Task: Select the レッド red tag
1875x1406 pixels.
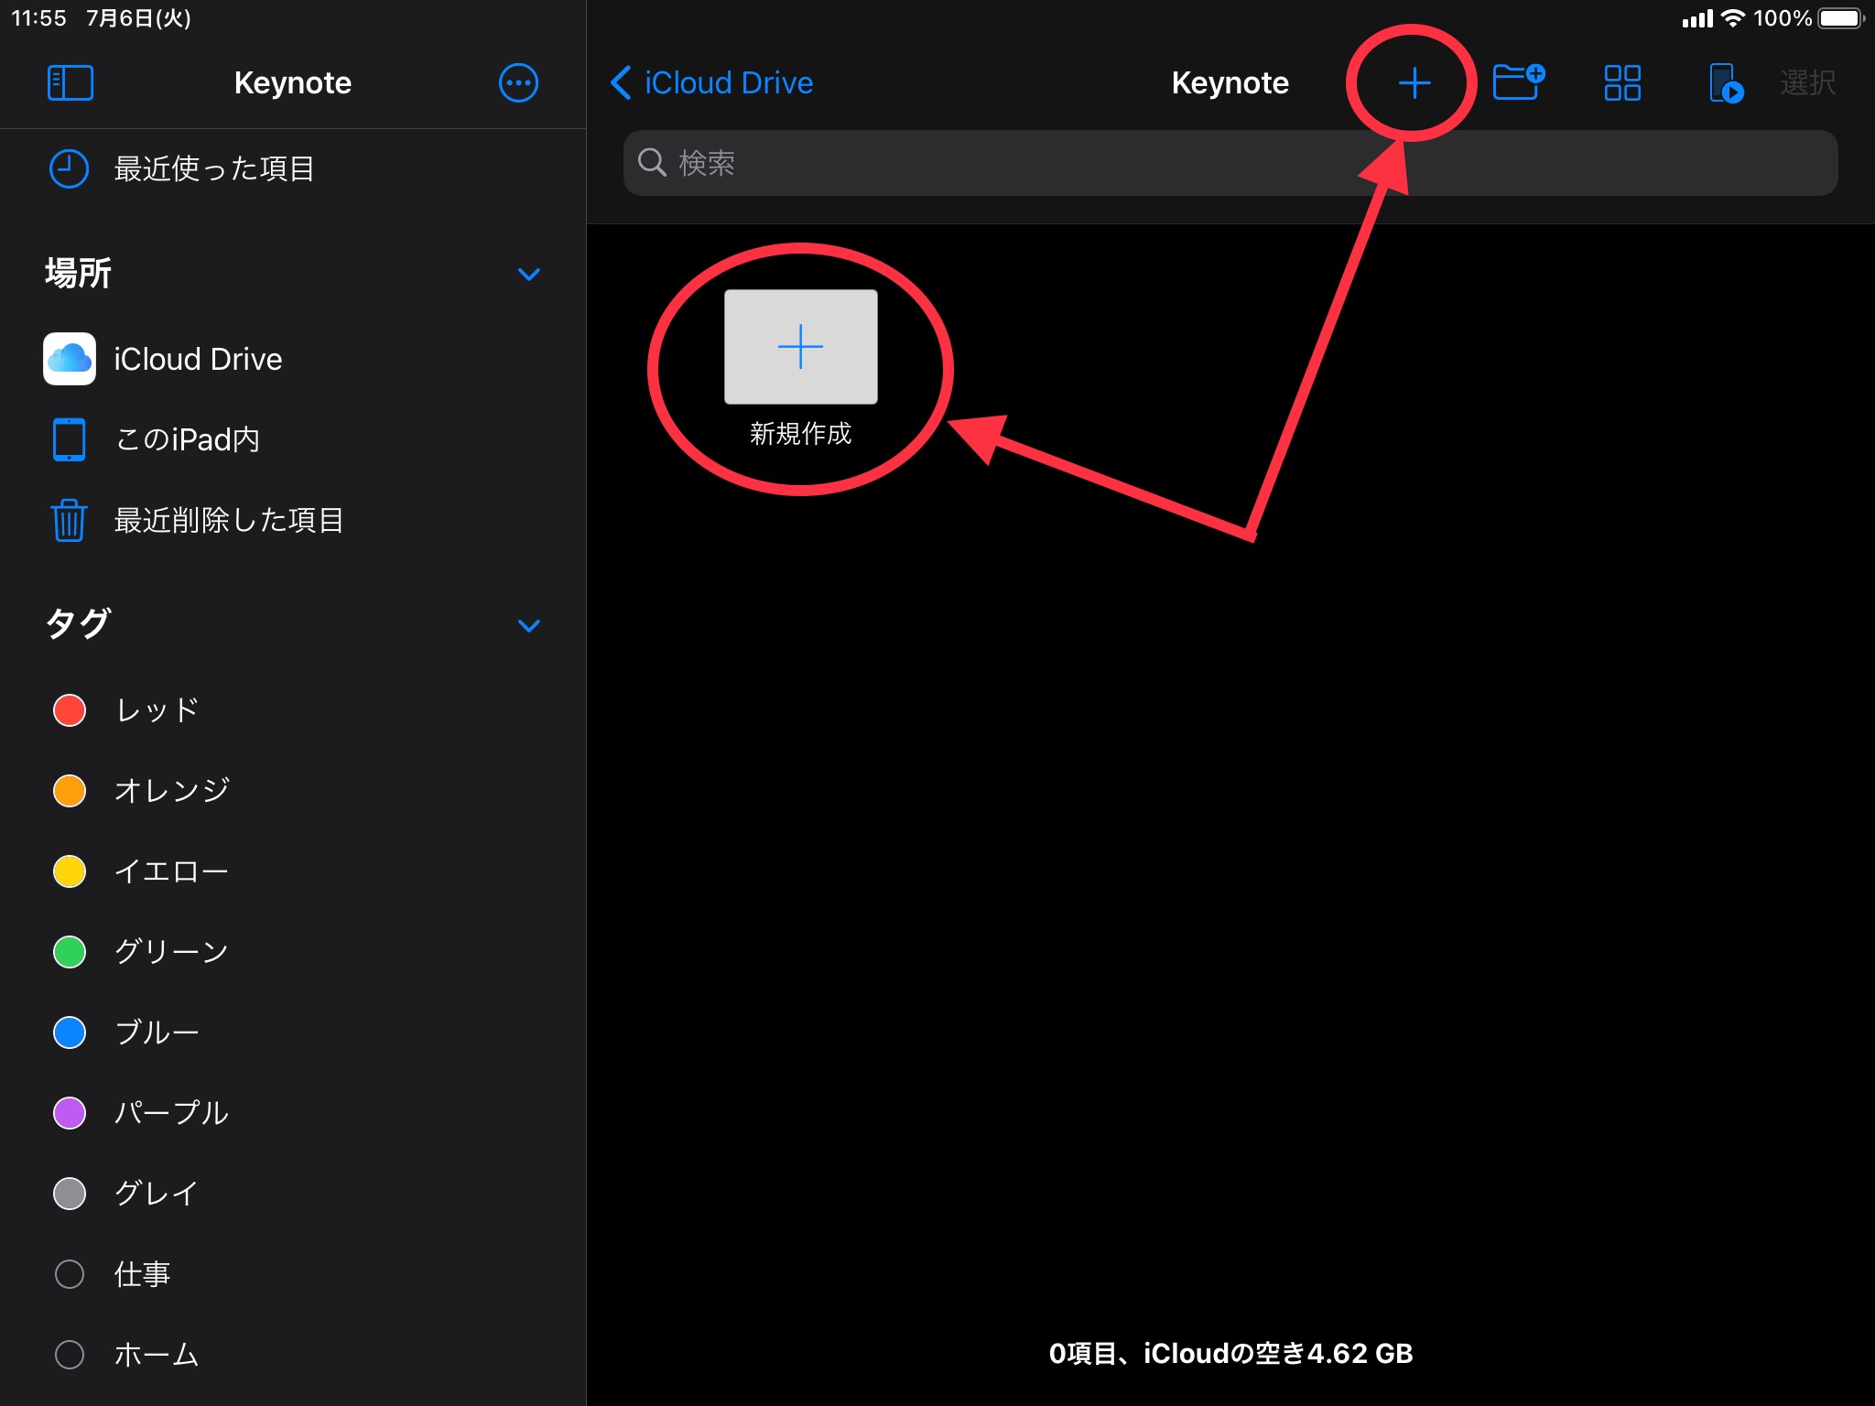Action: pos(293,710)
